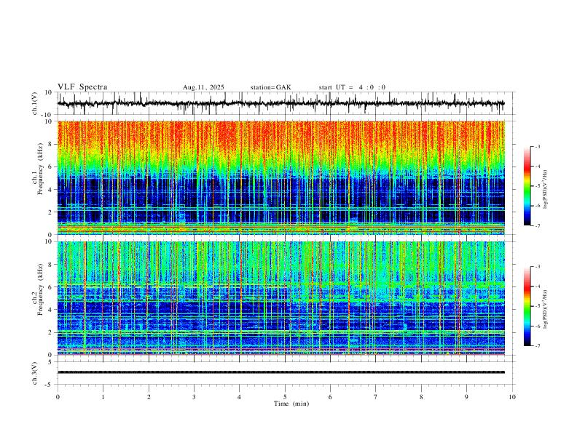The image size is (577, 445).
Task: Click the ch.2 colorbar's "log(PSD)(V²/Hz)" label
Action: coord(546,309)
